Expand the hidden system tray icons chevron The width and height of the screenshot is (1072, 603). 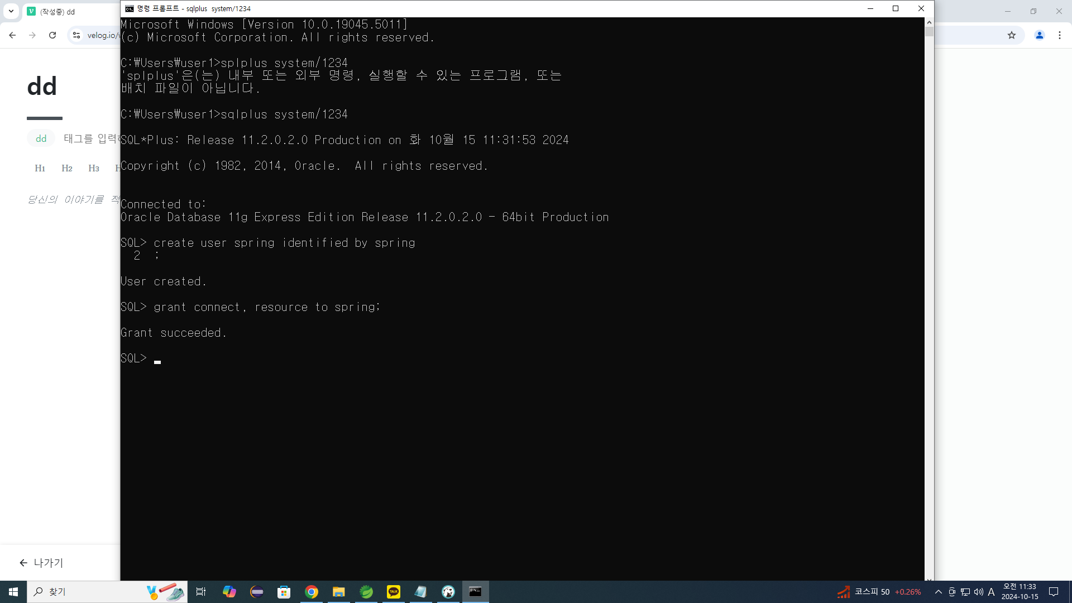tap(939, 592)
